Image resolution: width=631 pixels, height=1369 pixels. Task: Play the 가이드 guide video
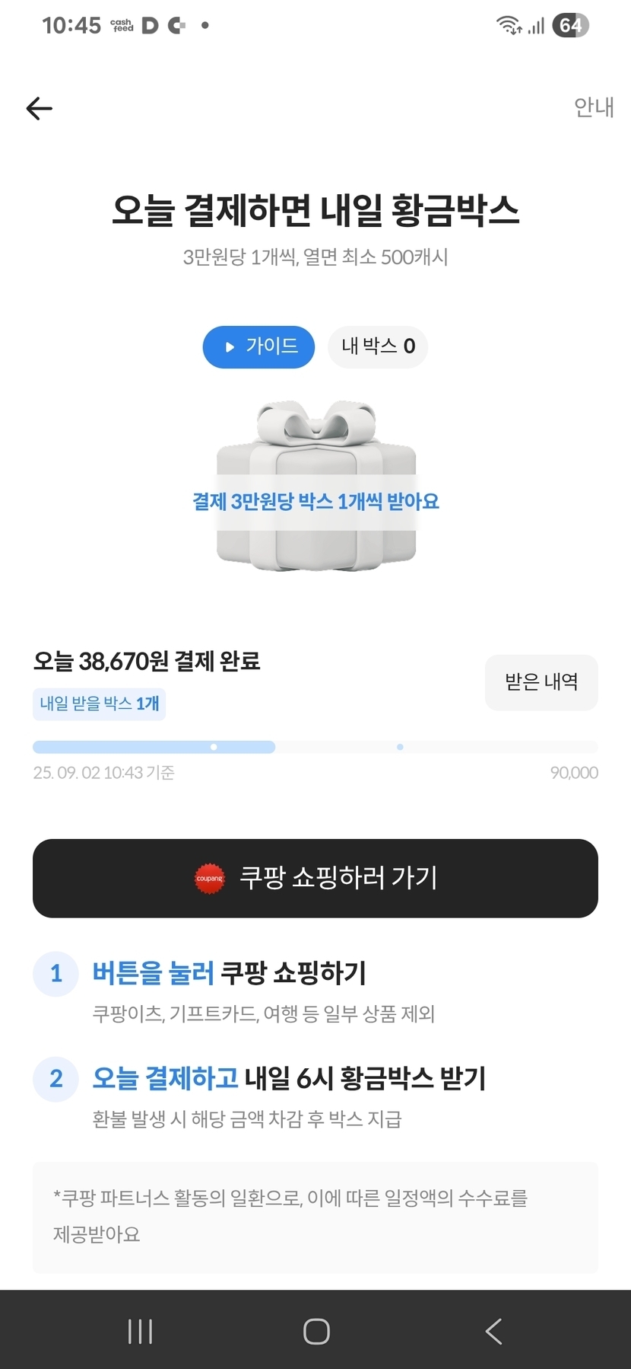258,347
